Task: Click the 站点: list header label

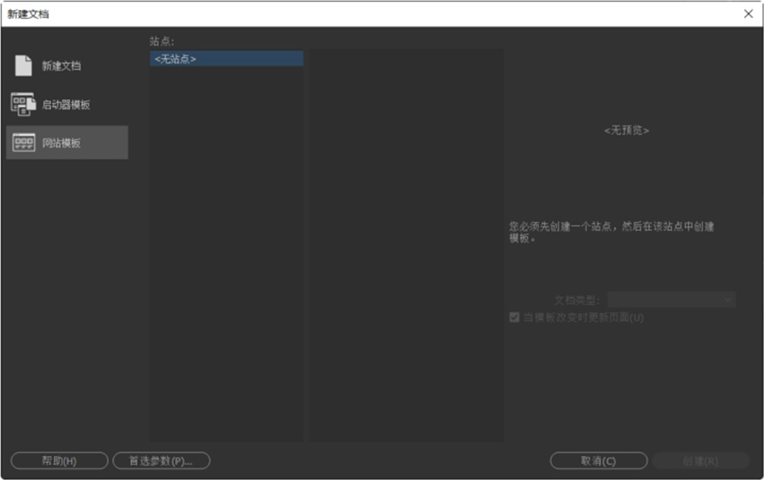Action: 162,42
